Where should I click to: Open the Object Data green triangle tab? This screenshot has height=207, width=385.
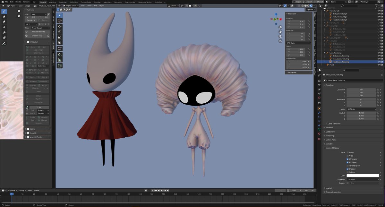(319, 129)
